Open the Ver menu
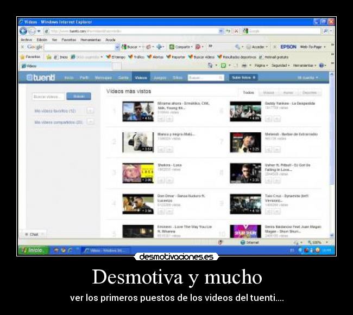The width and height of the screenshot is (353, 315). pos(54,40)
